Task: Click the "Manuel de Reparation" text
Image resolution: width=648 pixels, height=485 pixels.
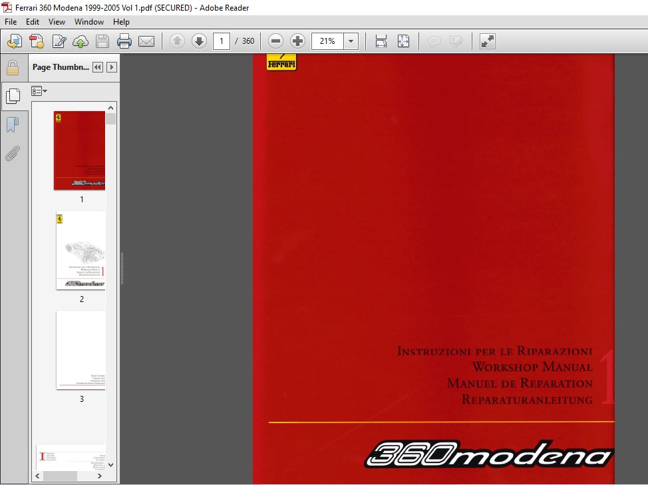Action: click(x=520, y=383)
